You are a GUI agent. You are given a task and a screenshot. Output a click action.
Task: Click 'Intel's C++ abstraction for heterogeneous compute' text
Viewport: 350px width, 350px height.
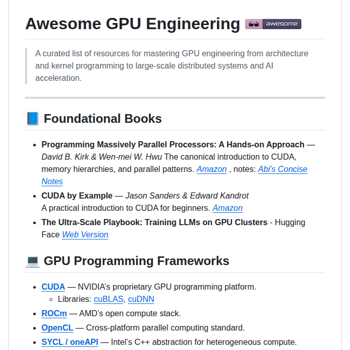point(204,342)
